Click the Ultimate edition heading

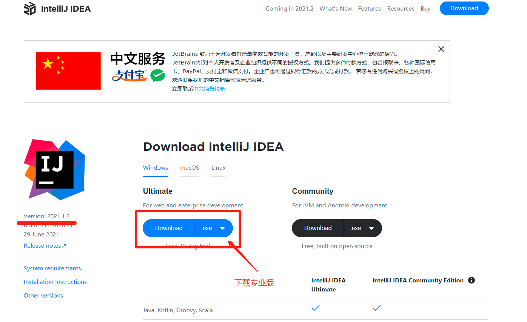158,191
